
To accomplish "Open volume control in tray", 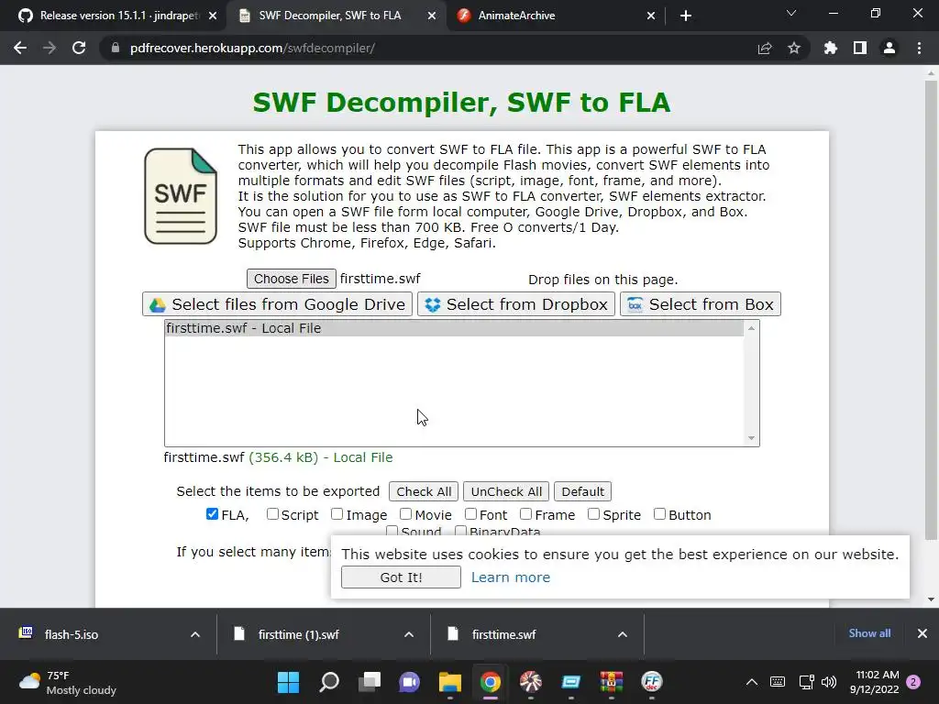I will coord(829,682).
